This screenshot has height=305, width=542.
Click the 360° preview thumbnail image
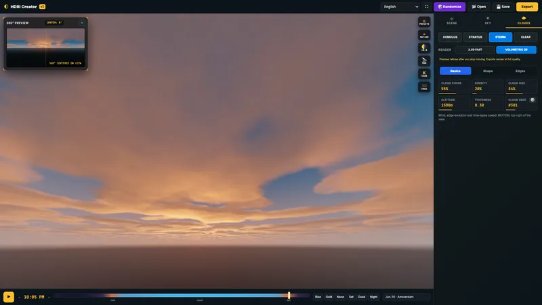[x=45, y=47]
